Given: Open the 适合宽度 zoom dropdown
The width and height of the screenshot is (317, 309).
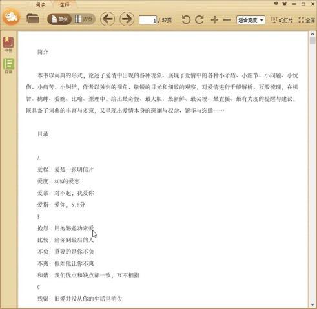Looking at the screenshot, I should coord(251,20).
